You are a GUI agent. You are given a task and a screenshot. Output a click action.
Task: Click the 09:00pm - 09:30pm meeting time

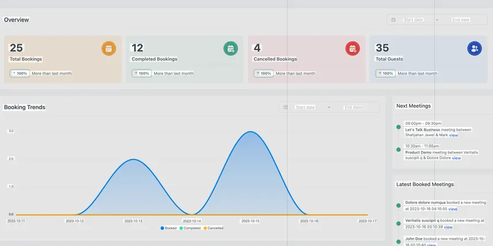click(x=423, y=124)
